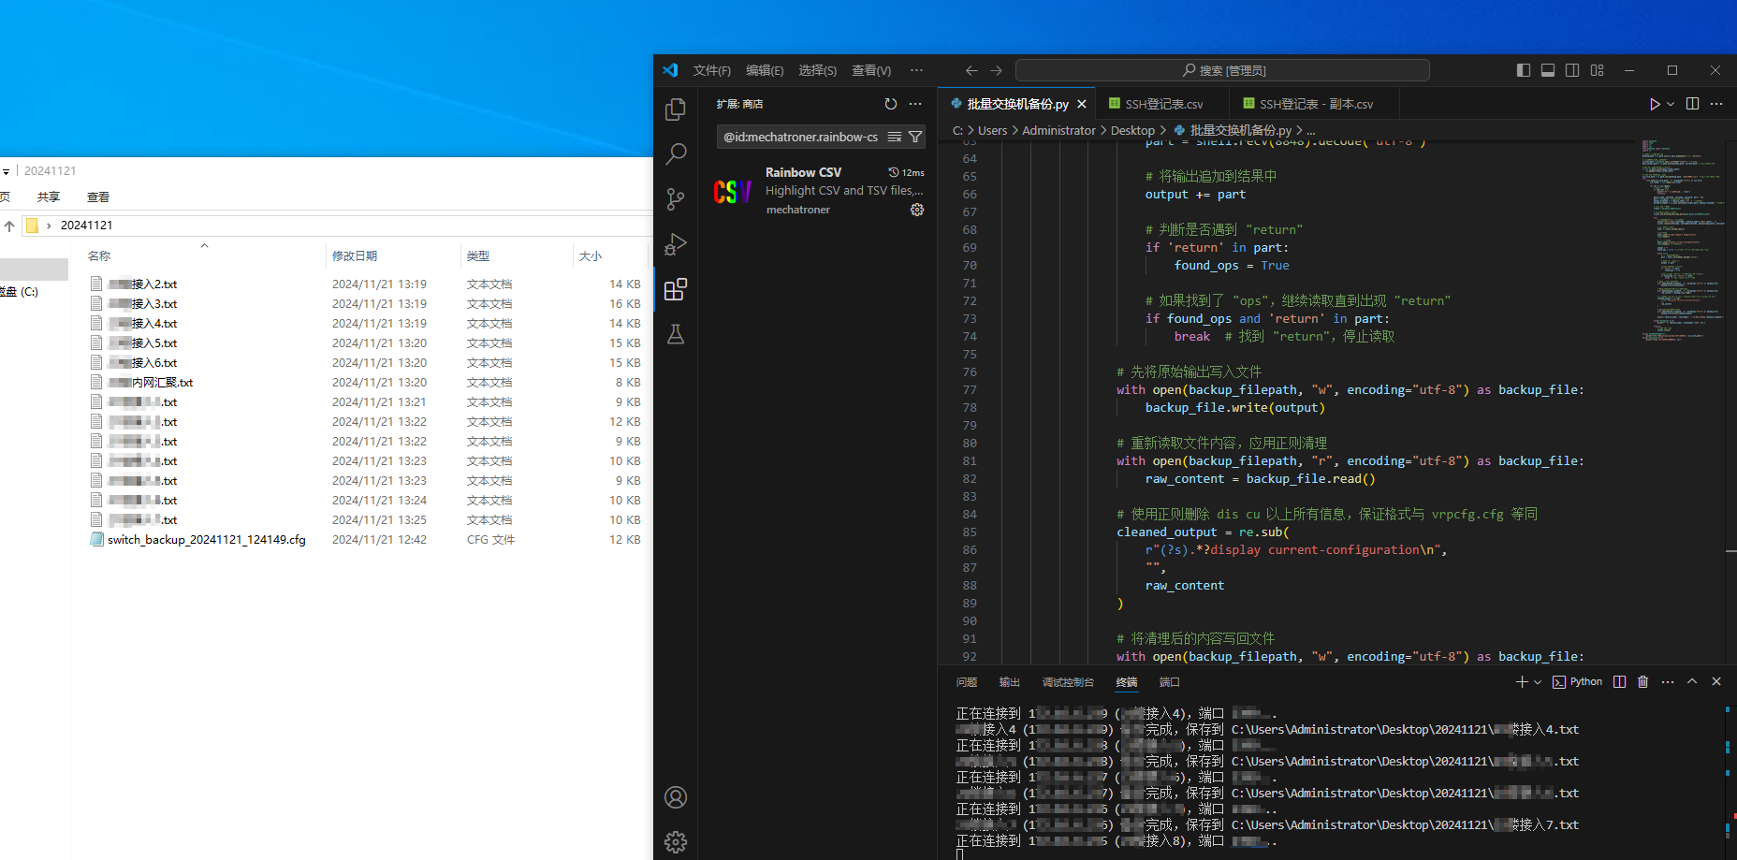Select the 批量交换机备份.py editor tab

pyautogui.click(x=1017, y=104)
